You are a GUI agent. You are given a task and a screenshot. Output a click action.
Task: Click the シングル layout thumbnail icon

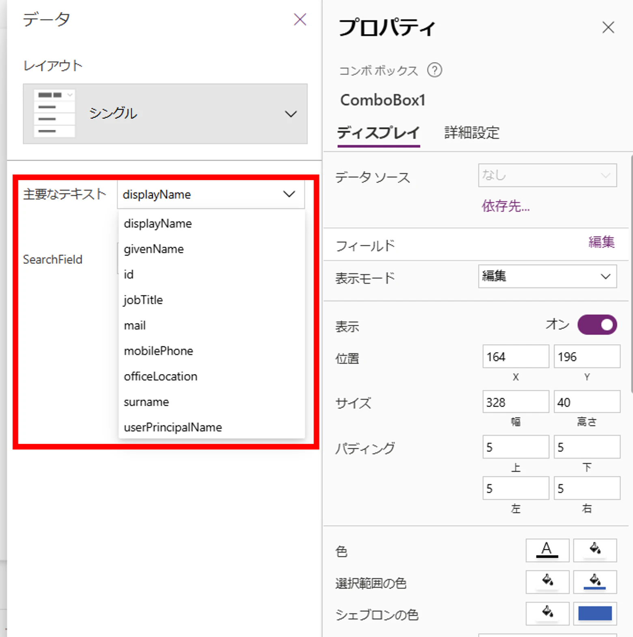click(54, 113)
